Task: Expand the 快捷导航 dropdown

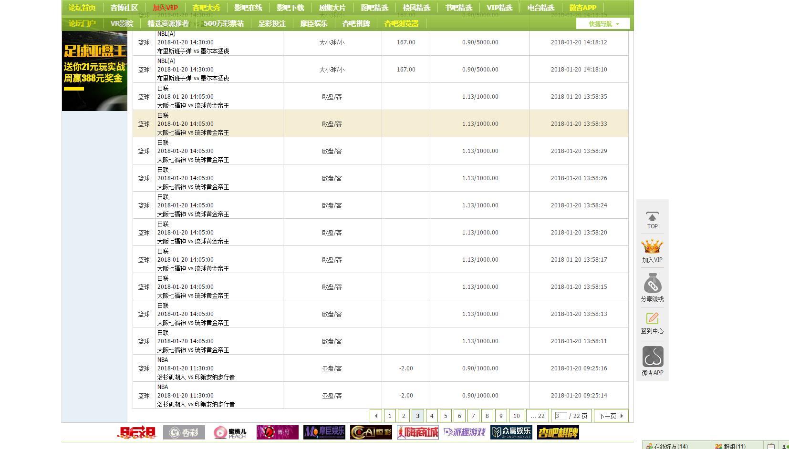Action: click(x=603, y=24)
